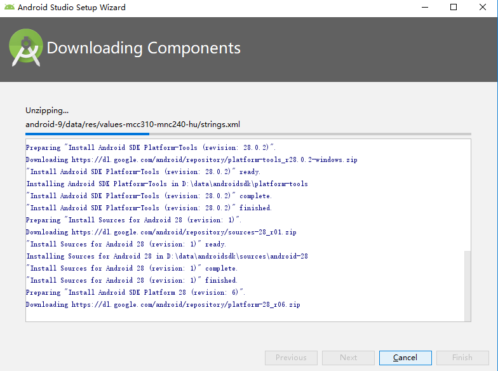Click Sources for Android 28 'ready.' line

(126, 244)
